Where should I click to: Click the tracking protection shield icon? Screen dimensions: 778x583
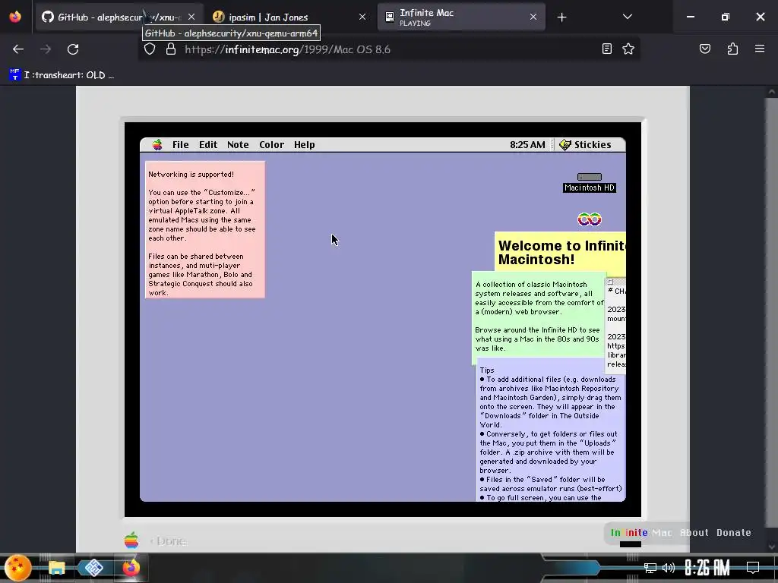150,49
